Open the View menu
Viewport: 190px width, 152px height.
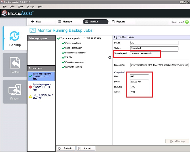click(20, 7)
